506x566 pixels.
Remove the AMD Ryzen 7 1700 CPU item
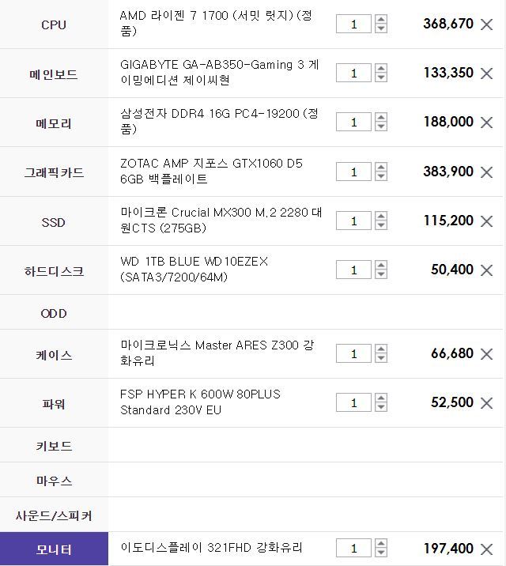coord(486,25)
